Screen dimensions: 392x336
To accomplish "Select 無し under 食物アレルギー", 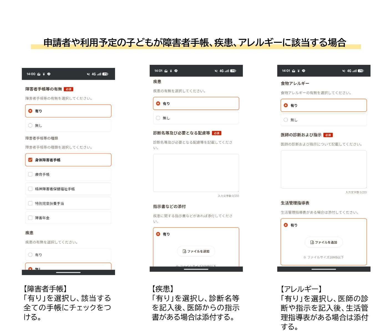I will coord(286,120).
